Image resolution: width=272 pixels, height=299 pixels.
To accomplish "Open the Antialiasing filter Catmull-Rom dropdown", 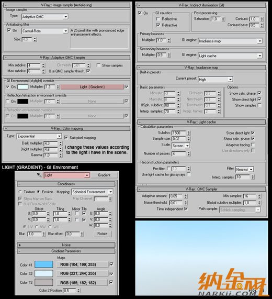I will 45,31.
